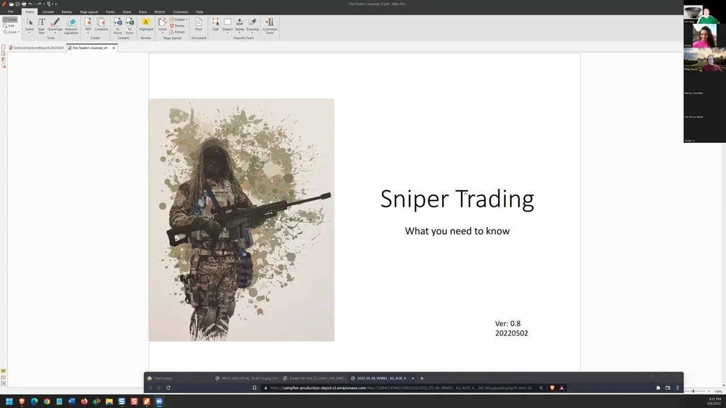The height and width of the screenshot is (408, 726).
Task: Open the browser hamburger menu
Action: (677, 388)
